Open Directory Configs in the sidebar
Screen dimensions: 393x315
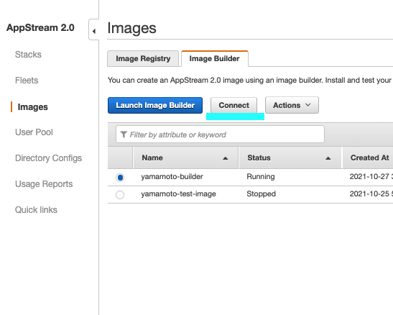tap(48, 158)
